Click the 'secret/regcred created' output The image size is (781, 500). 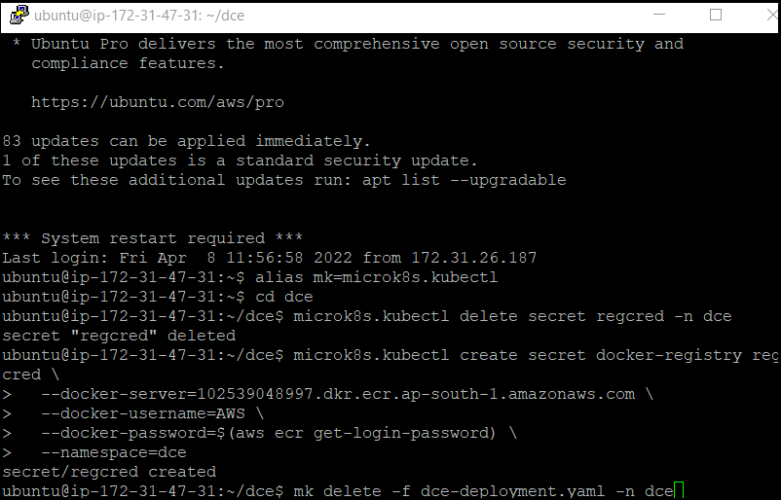tap(109, 472)
